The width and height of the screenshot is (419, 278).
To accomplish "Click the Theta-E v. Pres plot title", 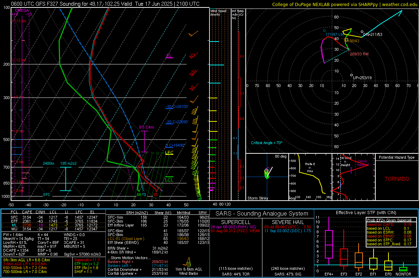I will point(310,167).
